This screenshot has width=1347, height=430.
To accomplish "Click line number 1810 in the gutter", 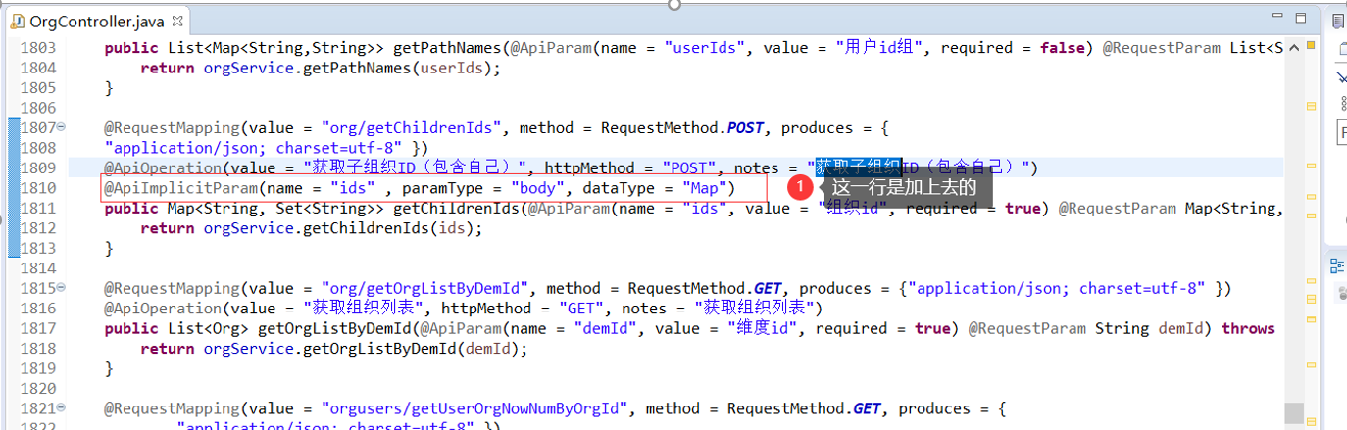I will [x=37, y=188].
